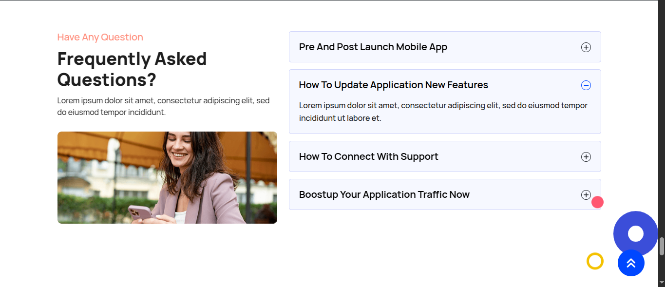
Task: Collapse How To Update Application New Features
Action: point(394,85)
